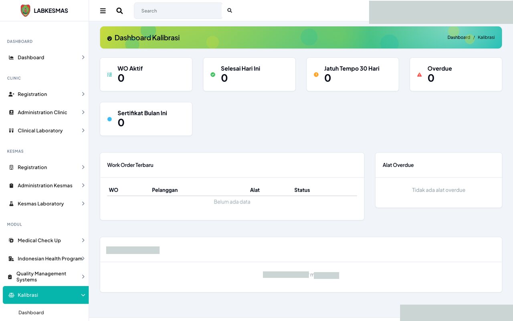Click the Kesmas Registration building icon
Screen dimensions: 513x321
pyautogui.click(x=11, y=167)
